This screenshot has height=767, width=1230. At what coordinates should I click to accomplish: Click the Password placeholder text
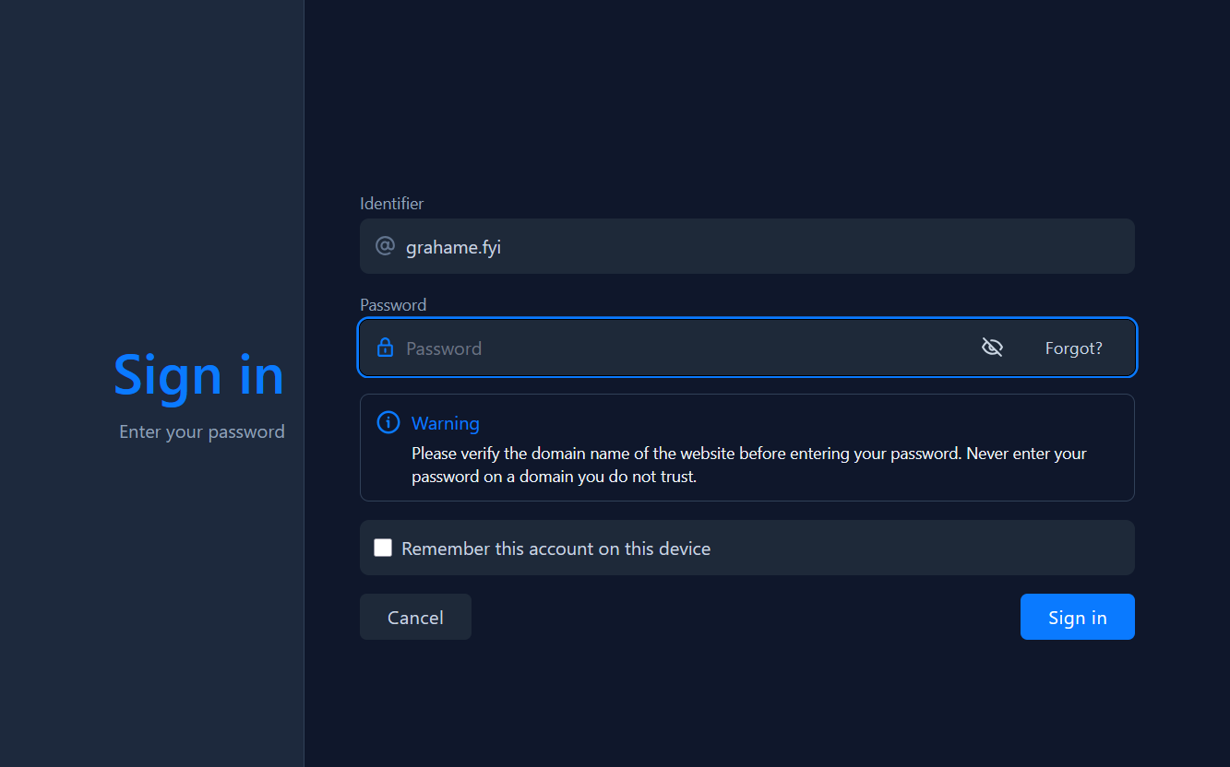coord(444,348)
